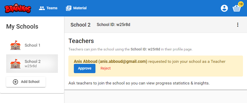Click the anis.abboud@gmail.com requester name

(x=110, y=61)
